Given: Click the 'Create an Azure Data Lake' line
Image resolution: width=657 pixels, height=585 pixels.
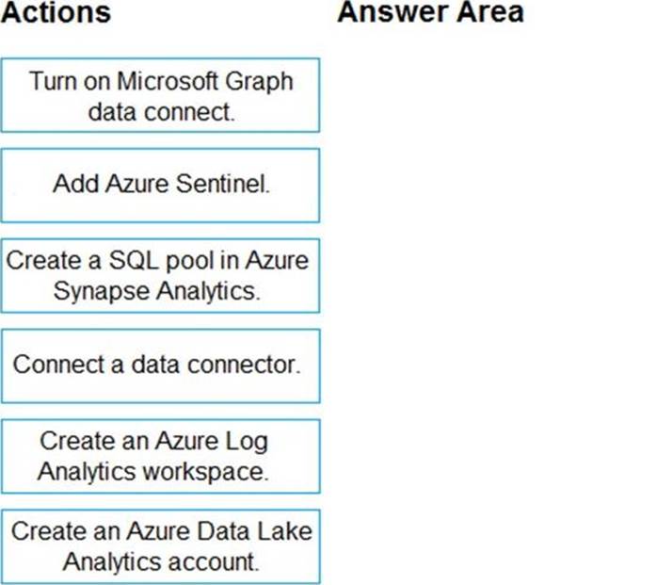Looking at the screenshot, I should pyautogui.click(x=161, y=531).
